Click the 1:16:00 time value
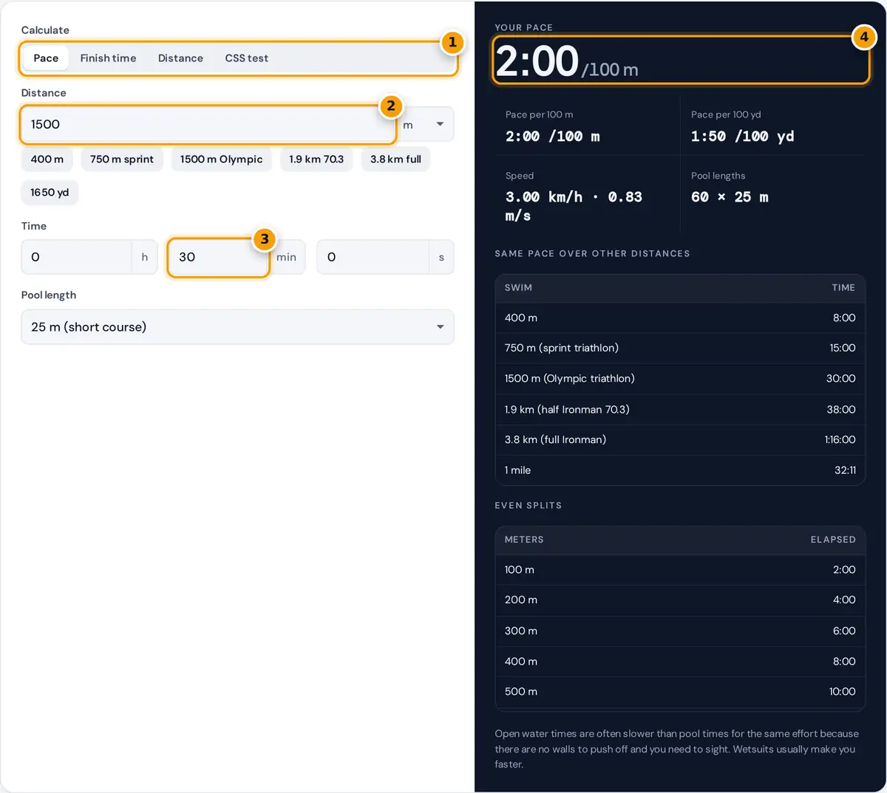This screenshot has height=793, width=887. tap(840, 439)
